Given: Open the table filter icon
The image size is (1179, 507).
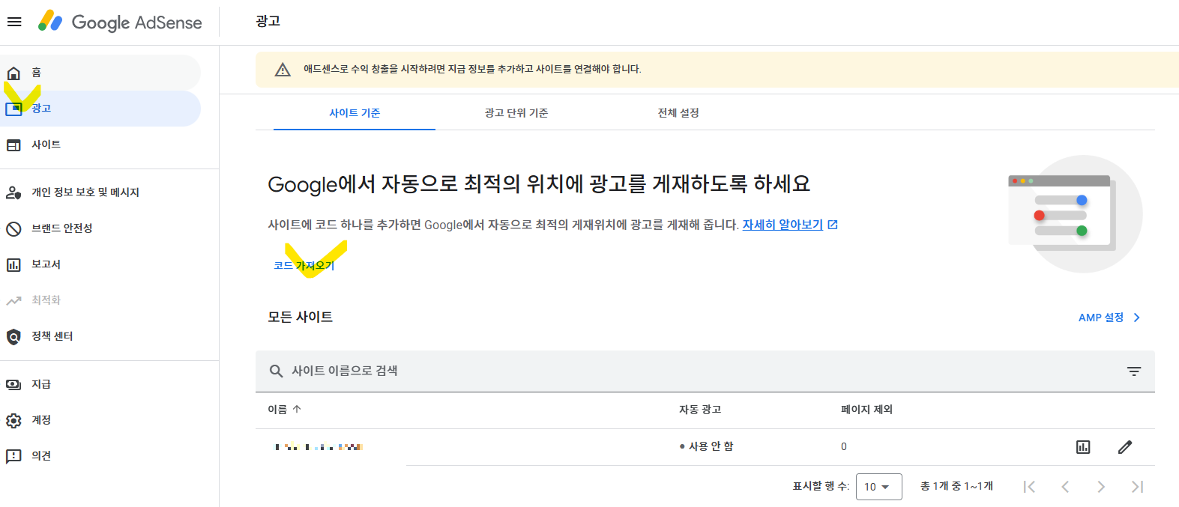Looking at the screenshot, I should pos(1134,371).
